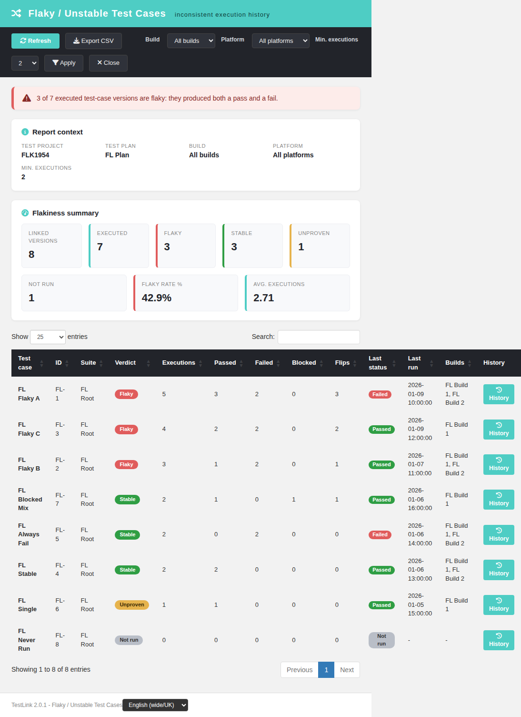The image size is (521, 717).
Task: Click the 'Showing 1 to 8 of 8 entries' text
Action: click(51, 669)
